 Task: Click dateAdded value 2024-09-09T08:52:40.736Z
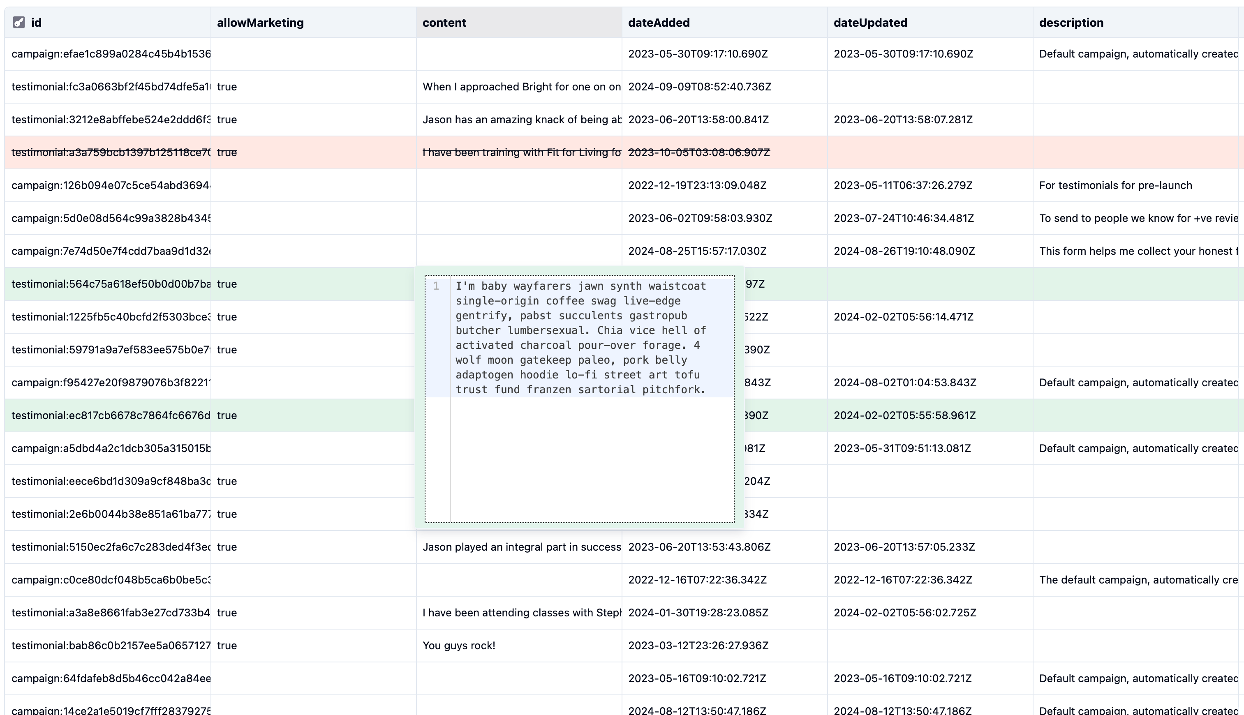tap(700, 87)
